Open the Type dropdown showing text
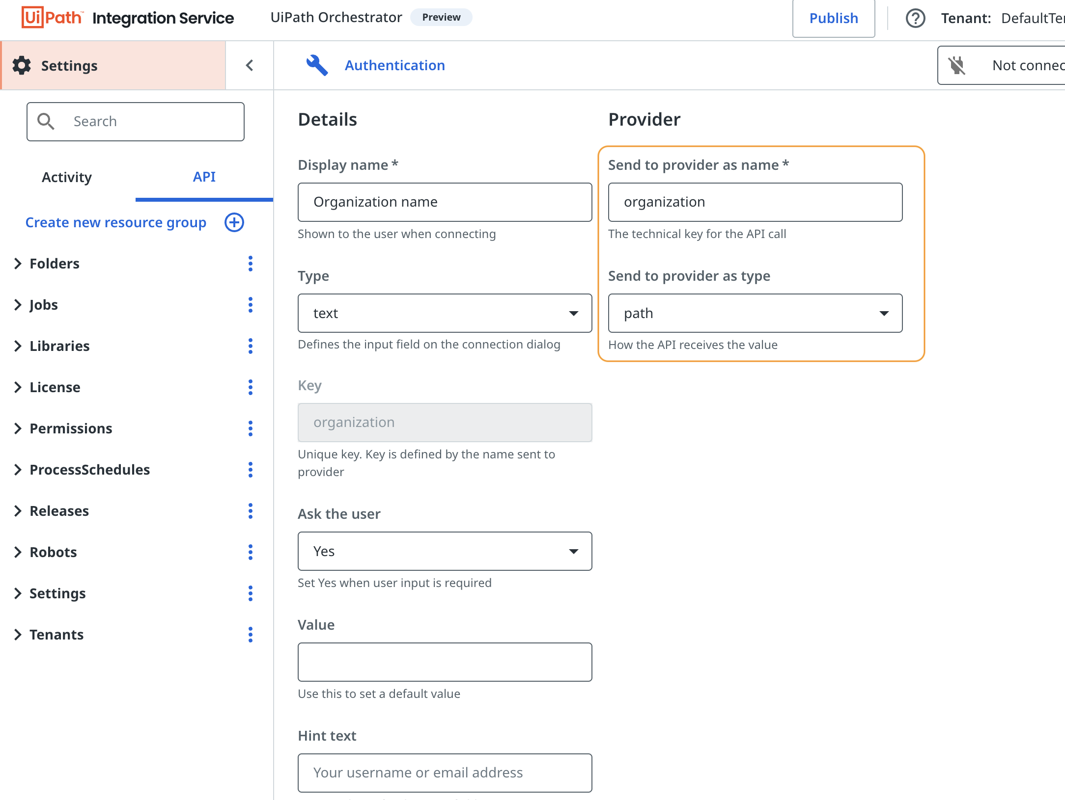The height and width of the screenshot is (800, 1065). tap(445, 313)
